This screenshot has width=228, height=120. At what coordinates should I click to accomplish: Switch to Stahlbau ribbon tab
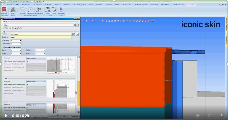(57, 5)
